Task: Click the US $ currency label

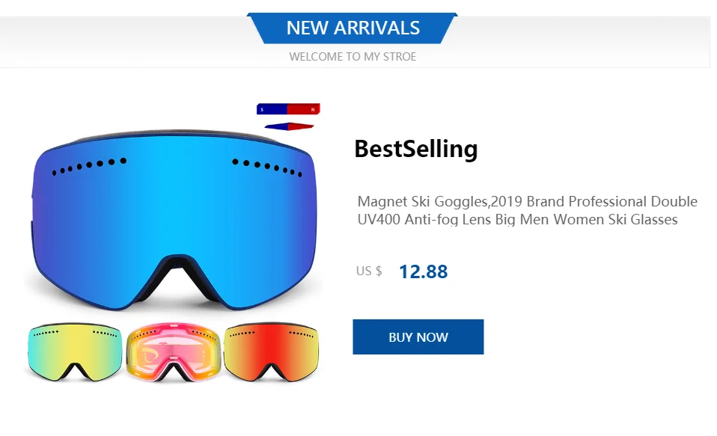Action: (x=369, y=271)
